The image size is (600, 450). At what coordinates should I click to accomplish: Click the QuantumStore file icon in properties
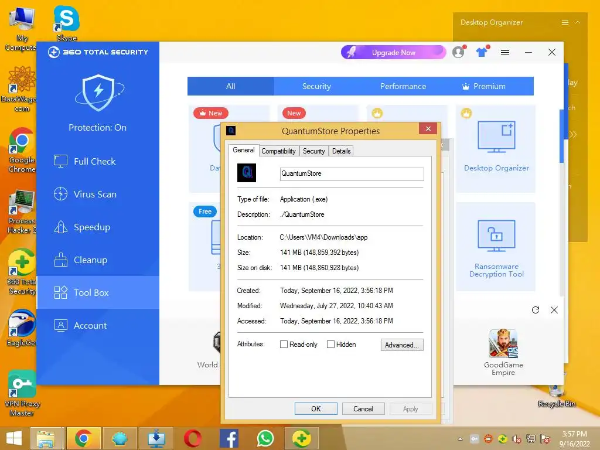tap(247, 173)
